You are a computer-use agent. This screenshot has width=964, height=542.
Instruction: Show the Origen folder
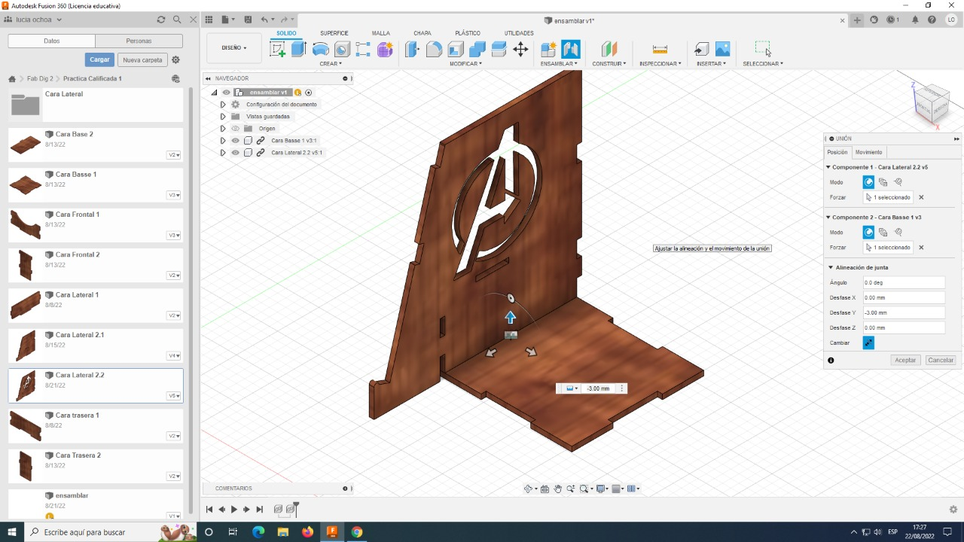pos(235,129)
